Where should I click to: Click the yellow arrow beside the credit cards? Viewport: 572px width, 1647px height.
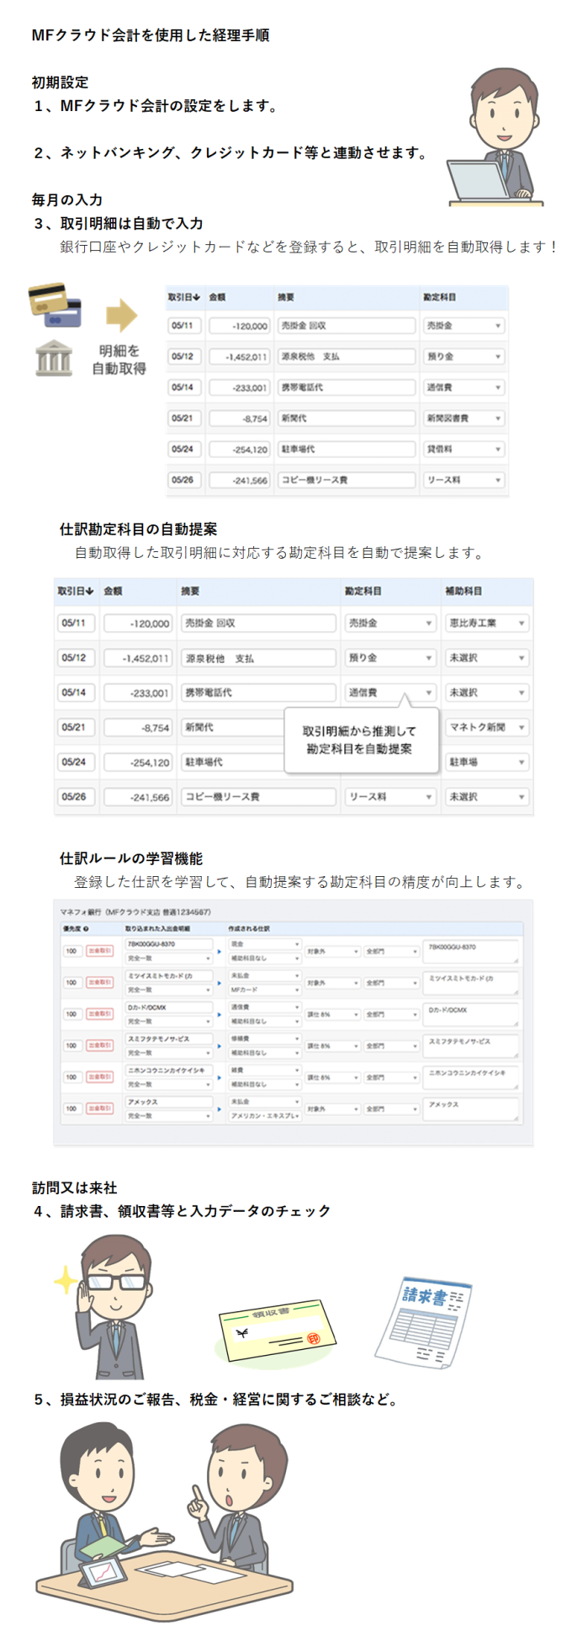tap(122, 315)
